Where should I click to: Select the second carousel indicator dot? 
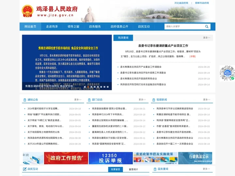click(x=88, y=87)
